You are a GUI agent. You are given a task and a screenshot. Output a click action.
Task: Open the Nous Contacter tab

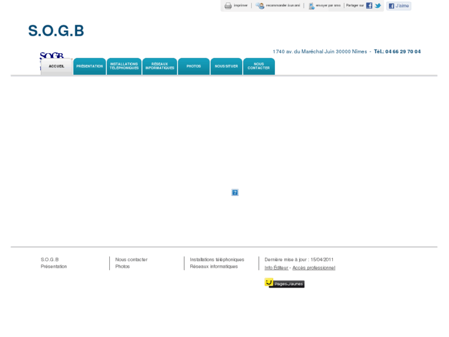click(x=259, y=66)
